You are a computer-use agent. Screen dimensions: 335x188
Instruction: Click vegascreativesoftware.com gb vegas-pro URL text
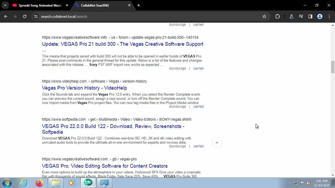point(89,159)
